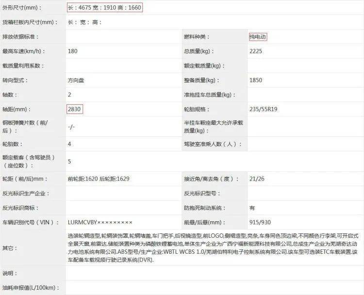Select the tire spec 235/55R19
The width and height of the screenshot is (364, 295).
tap(264, 109)
